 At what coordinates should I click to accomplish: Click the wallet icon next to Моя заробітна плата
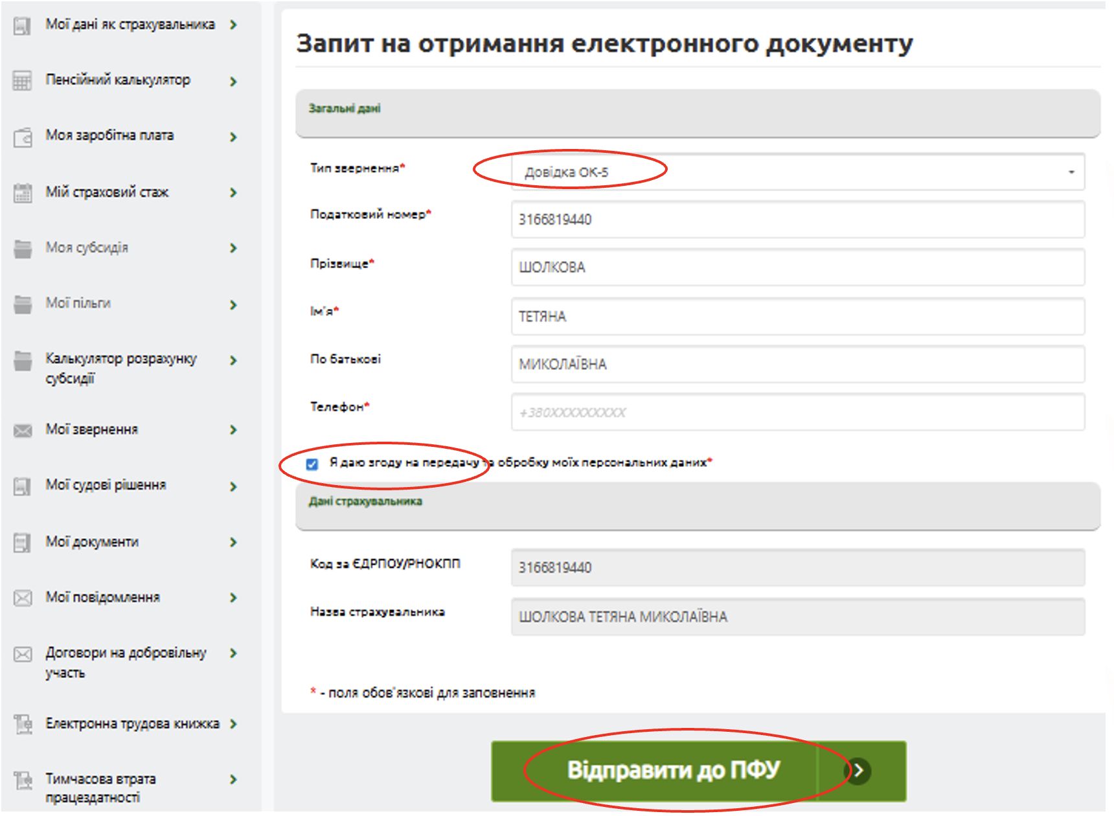[x=23, y=137]
